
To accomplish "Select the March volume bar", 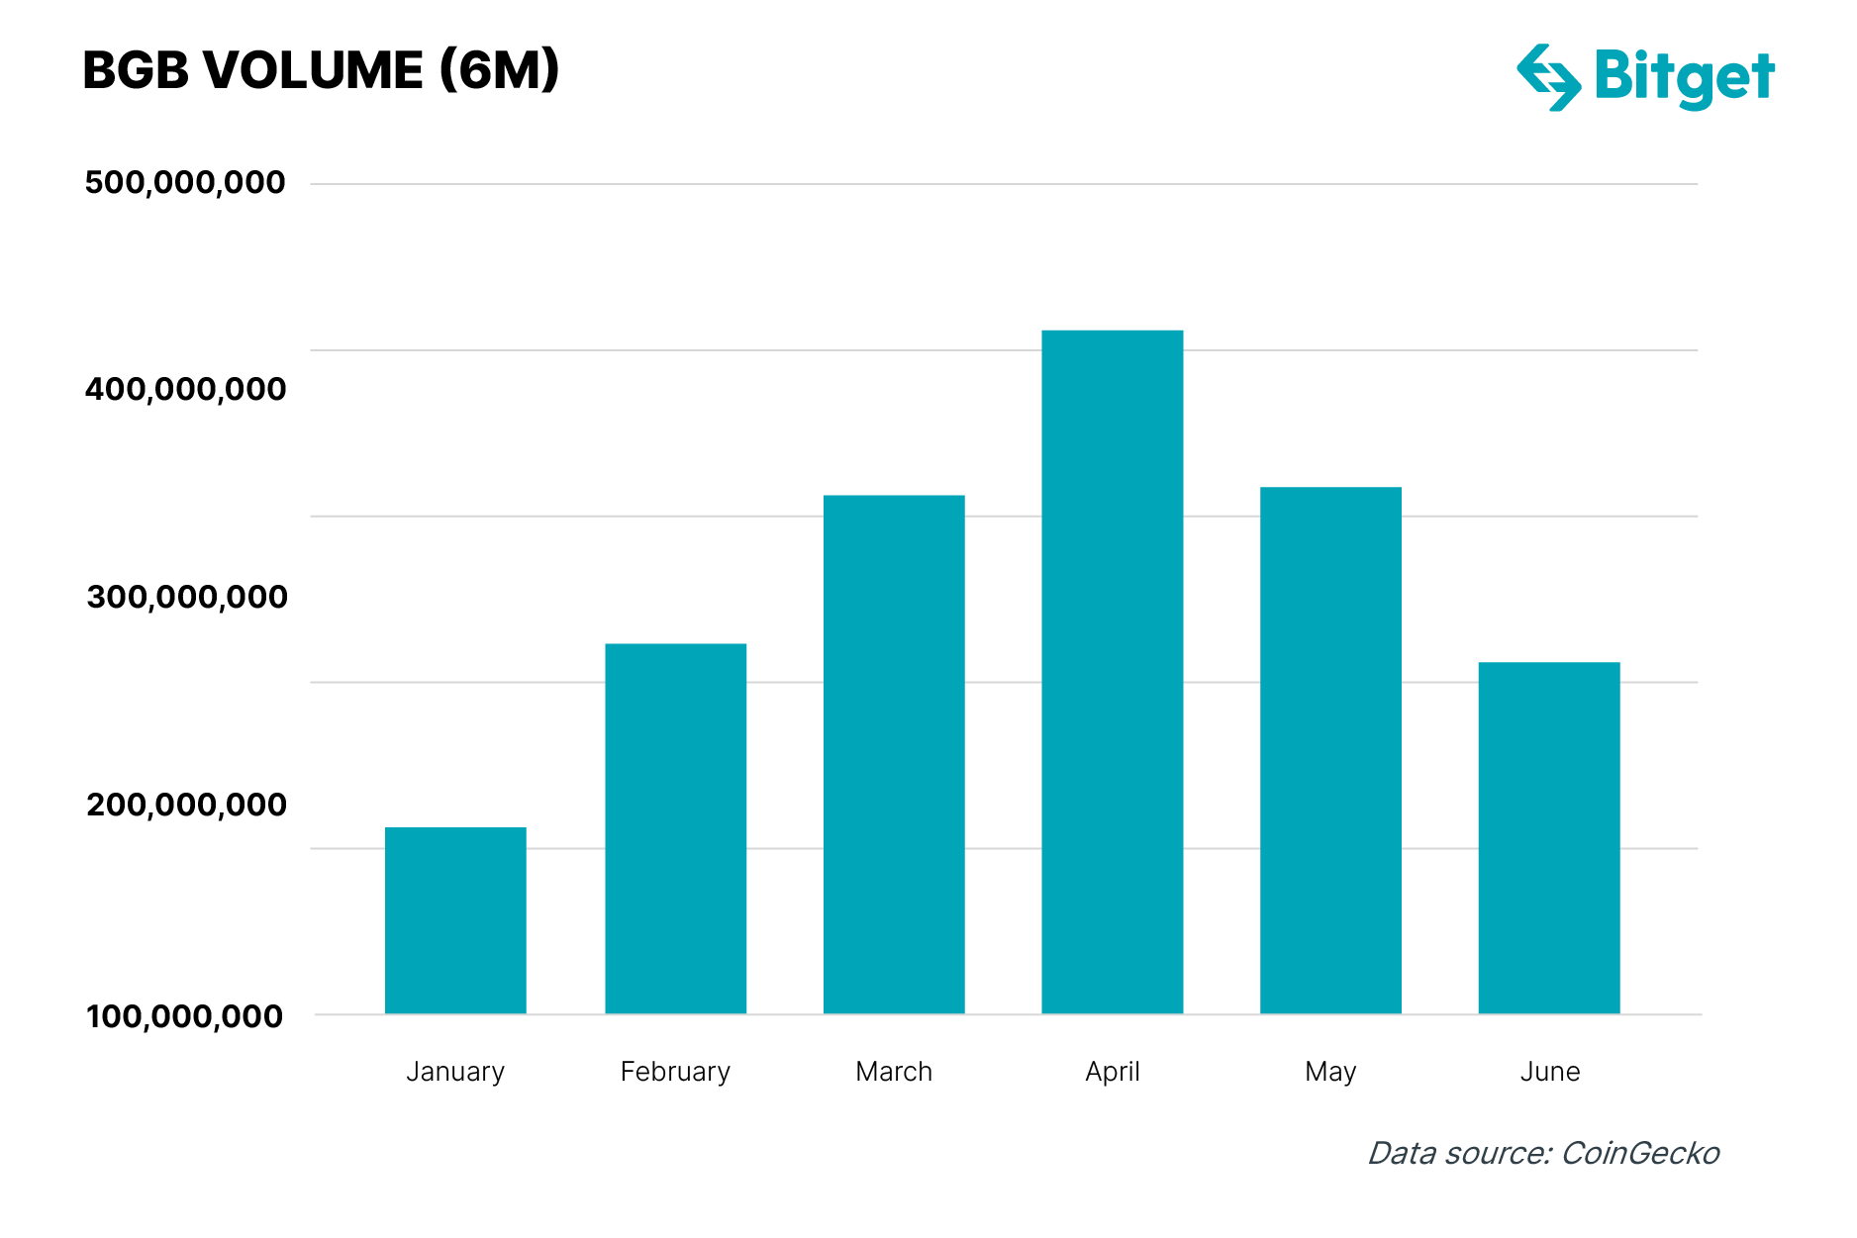I will (x=894, y=754).
